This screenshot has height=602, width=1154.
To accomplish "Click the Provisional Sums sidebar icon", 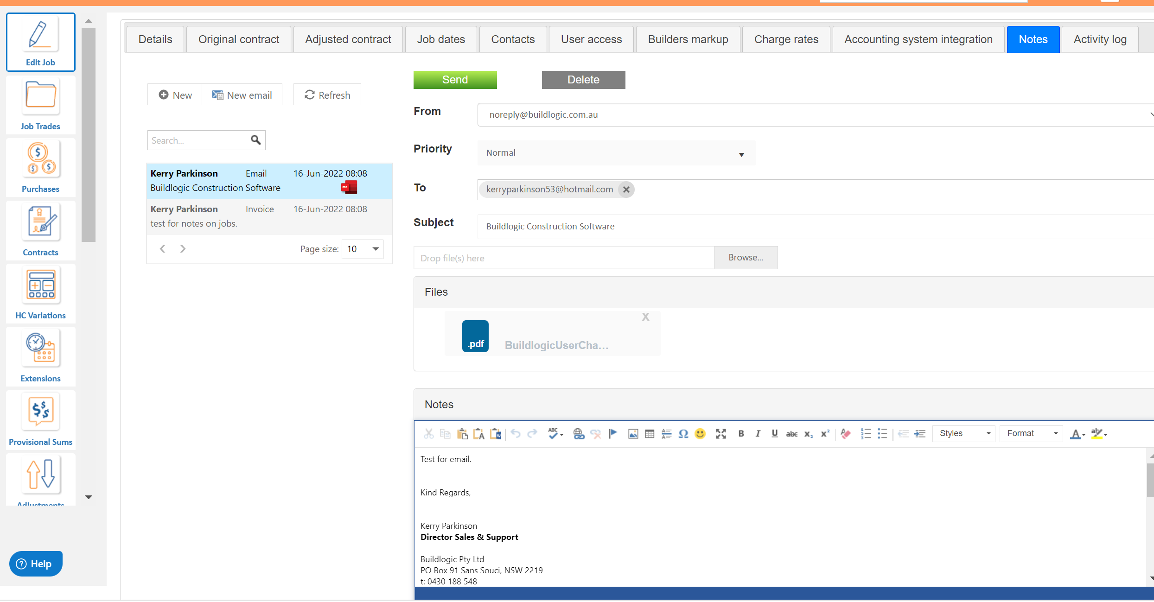I will click(x=40, y=420).
